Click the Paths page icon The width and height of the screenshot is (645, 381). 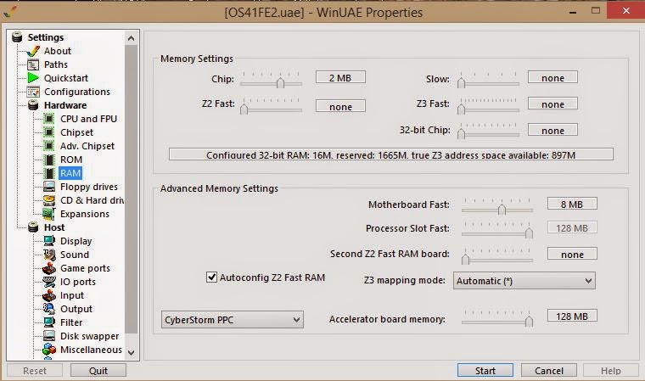coord(33,64)
